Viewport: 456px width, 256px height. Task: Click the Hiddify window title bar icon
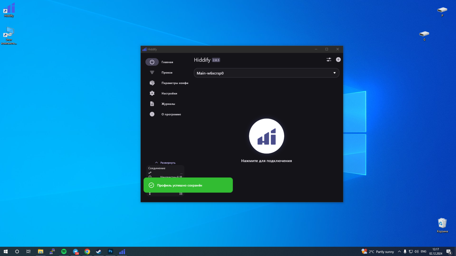(x=144, y=49)
